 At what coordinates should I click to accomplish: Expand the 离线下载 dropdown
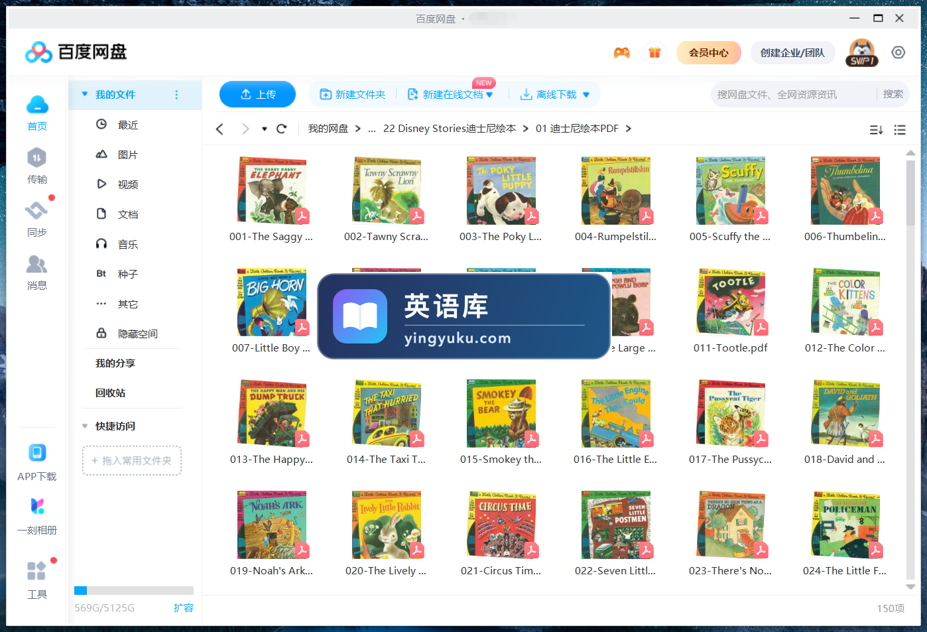[x=586, y=95]
